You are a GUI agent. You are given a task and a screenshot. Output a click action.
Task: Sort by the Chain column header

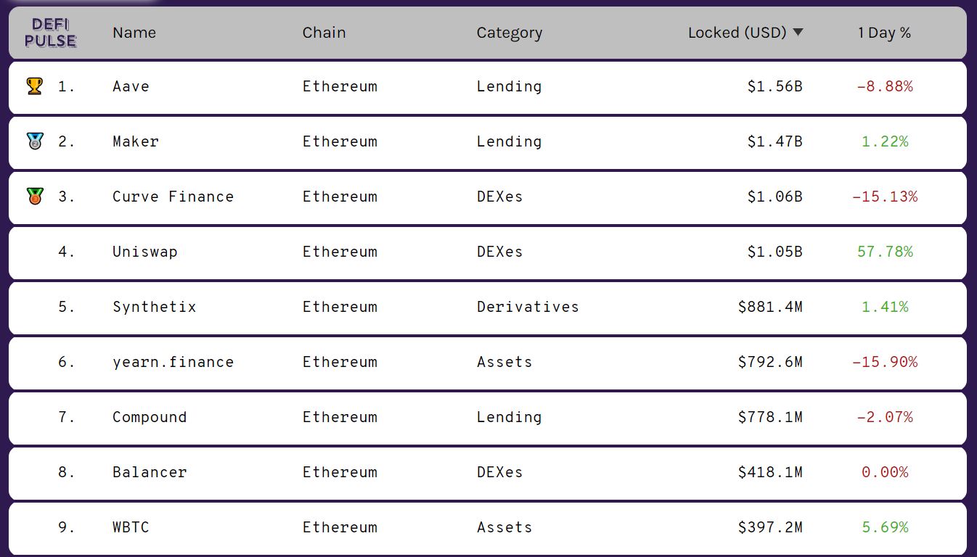coord(324,33)
